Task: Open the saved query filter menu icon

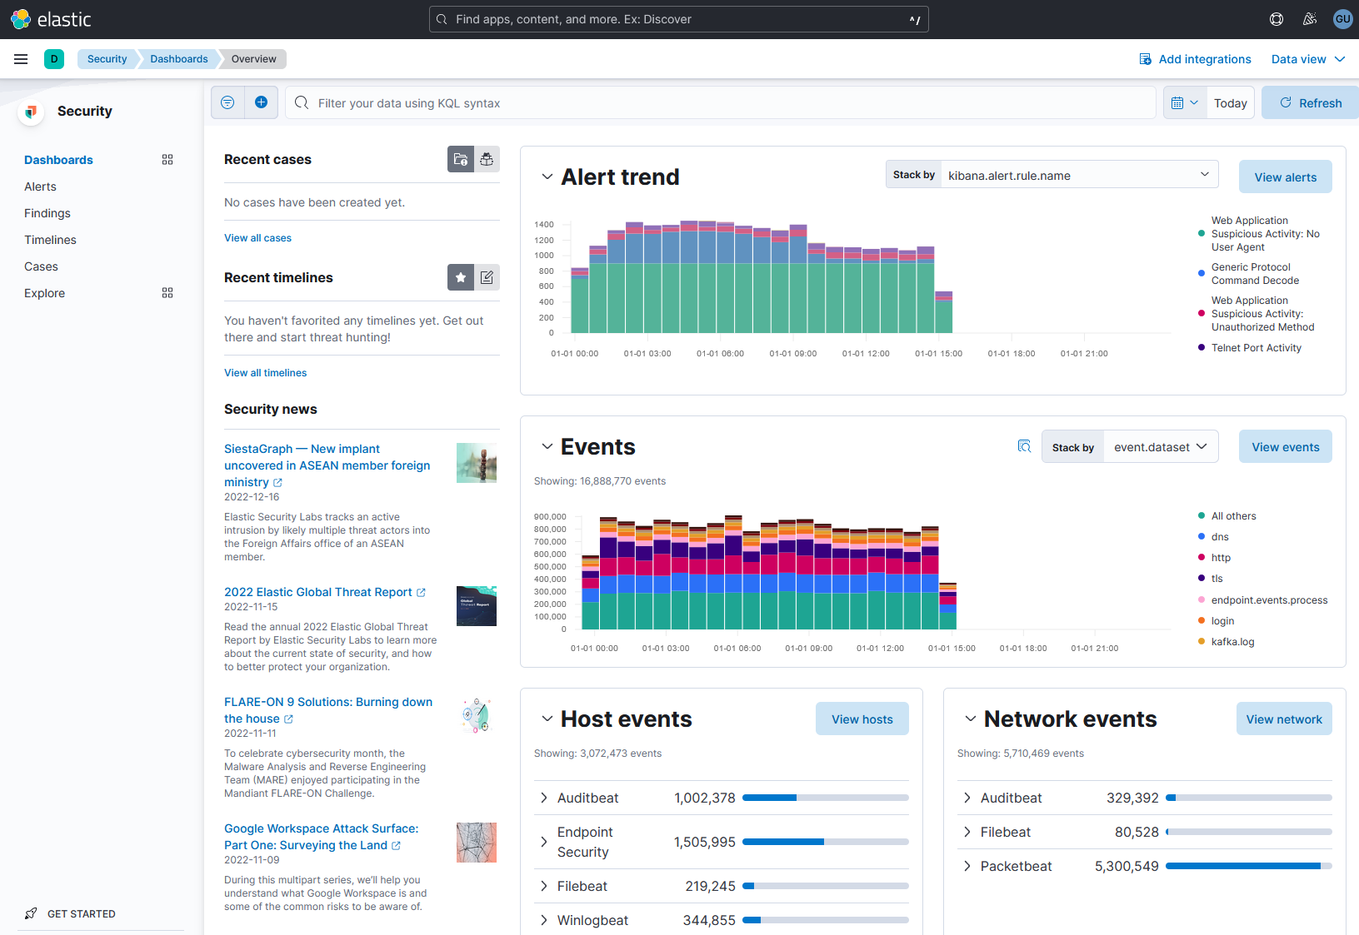Action: coord(227,102)
